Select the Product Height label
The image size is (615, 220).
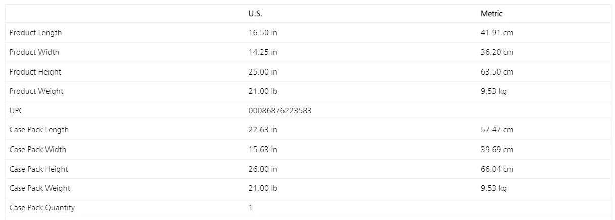tap(35, 72)
